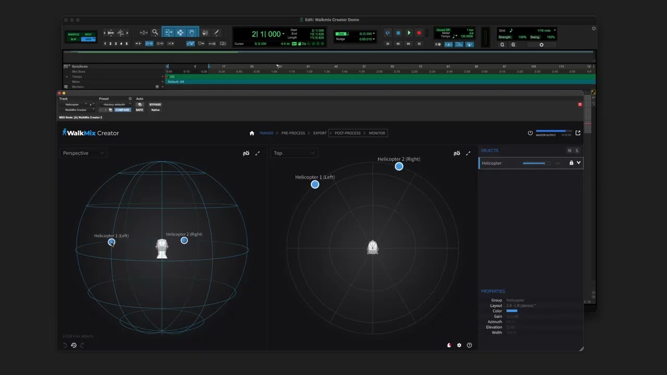Click the online sync clock button

pyautogui.click(x=388, y=33)
